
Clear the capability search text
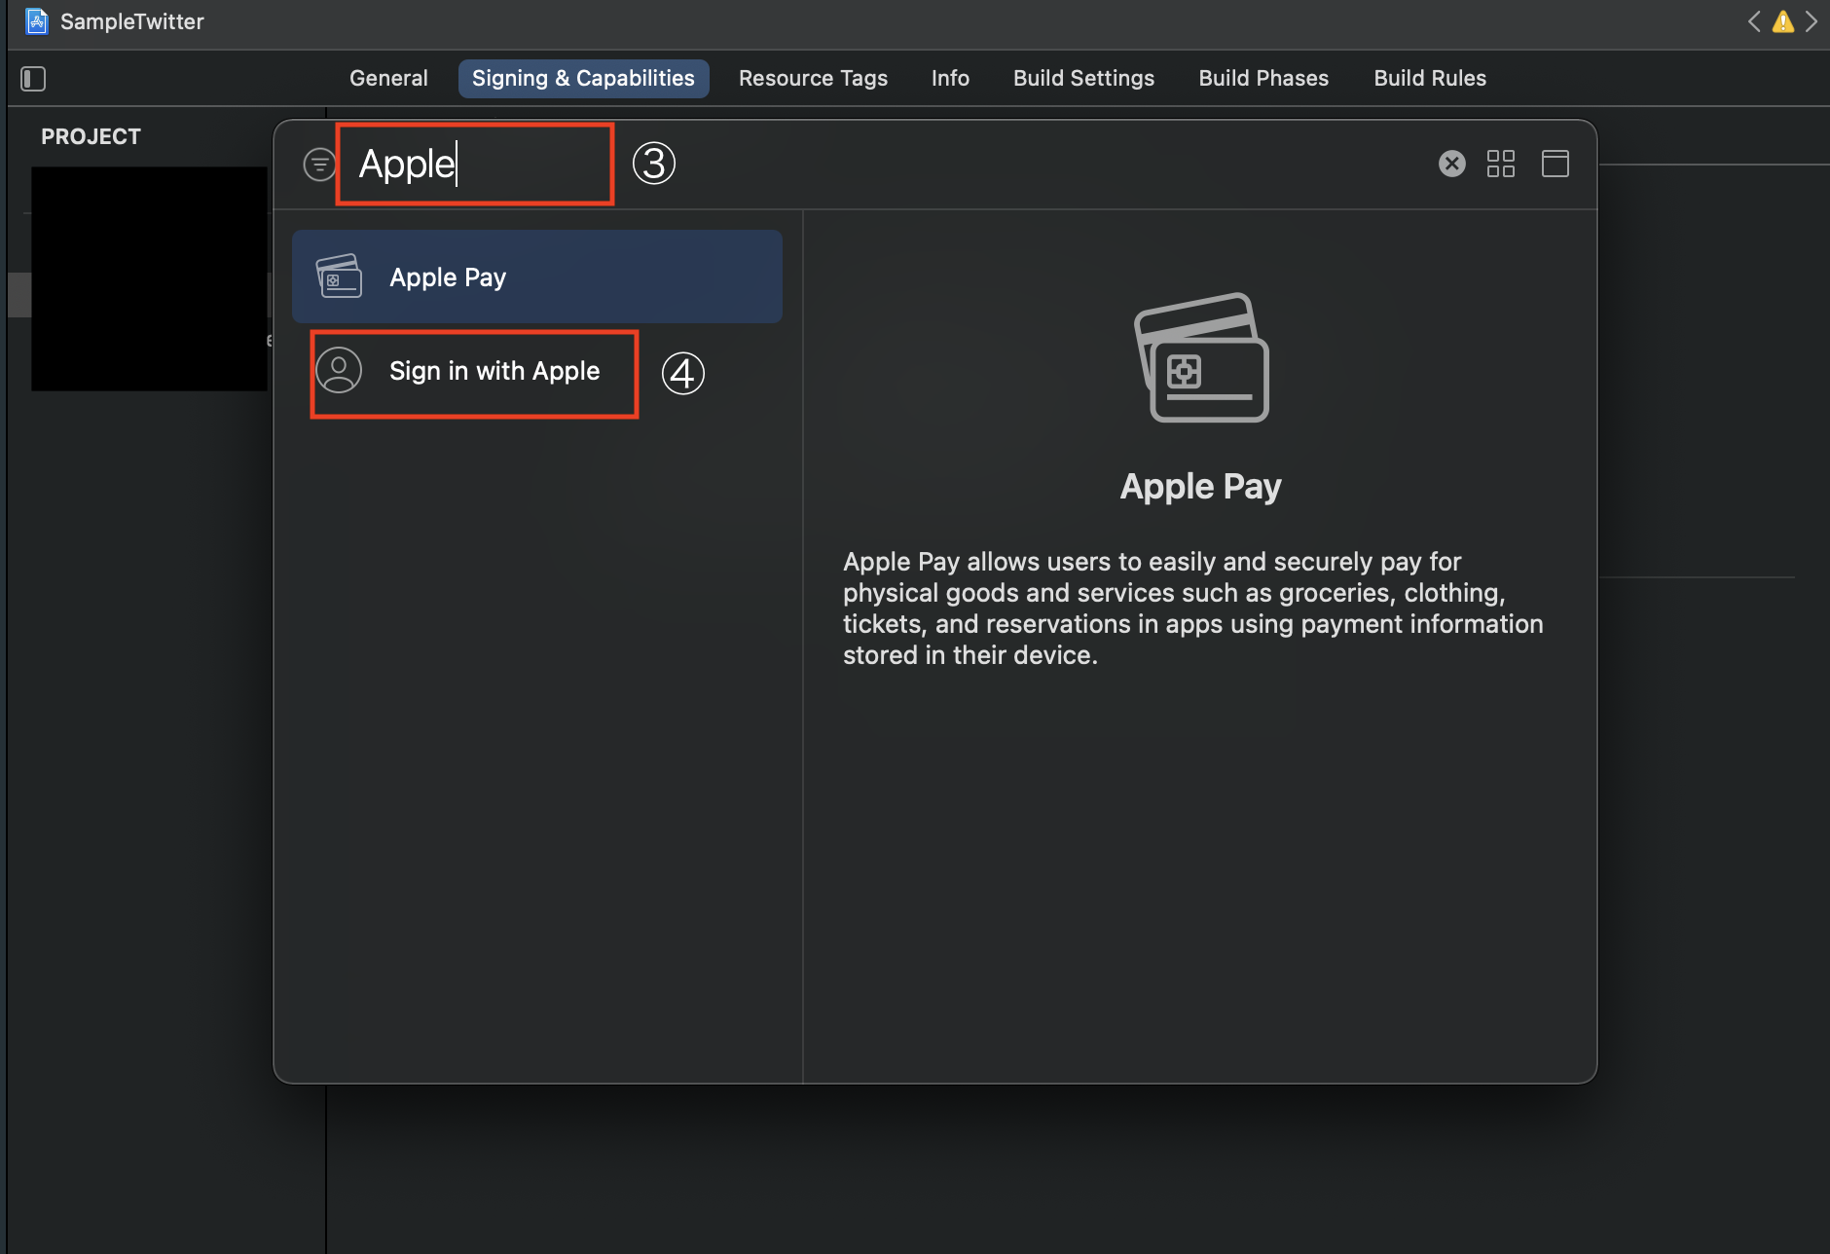click(x=1452, y=164)
